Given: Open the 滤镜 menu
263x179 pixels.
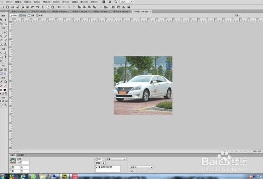Looking at the screenshot, I should click(75, 2).
